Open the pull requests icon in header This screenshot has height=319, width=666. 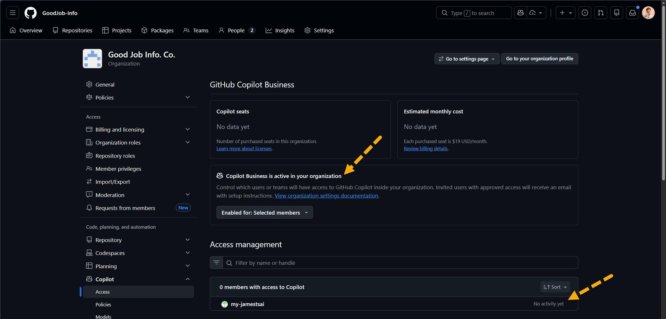(x=601, y=13)
